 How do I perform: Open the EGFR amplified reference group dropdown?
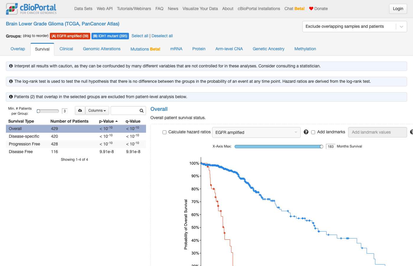(256, 132)
